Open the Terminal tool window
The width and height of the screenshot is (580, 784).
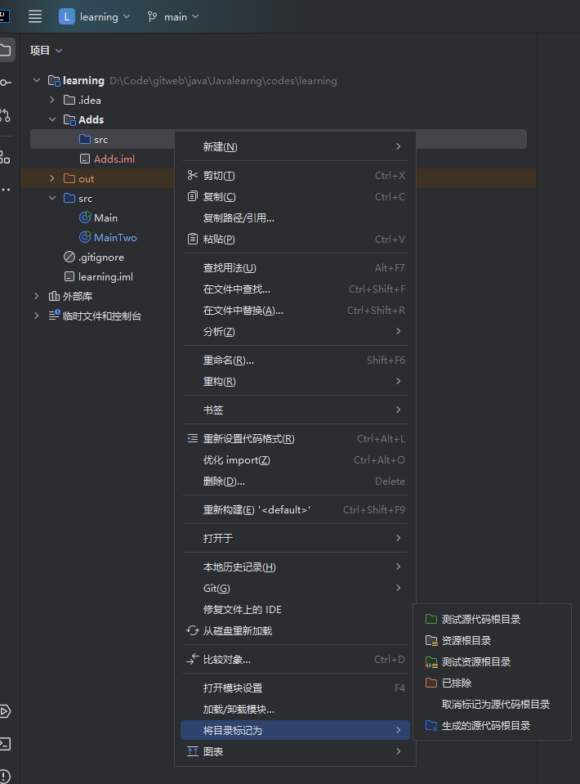5,744
